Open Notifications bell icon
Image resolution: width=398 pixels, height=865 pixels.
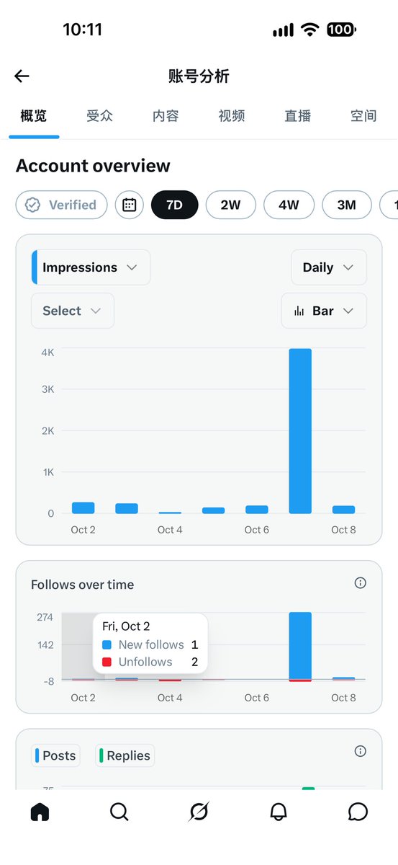279,812
